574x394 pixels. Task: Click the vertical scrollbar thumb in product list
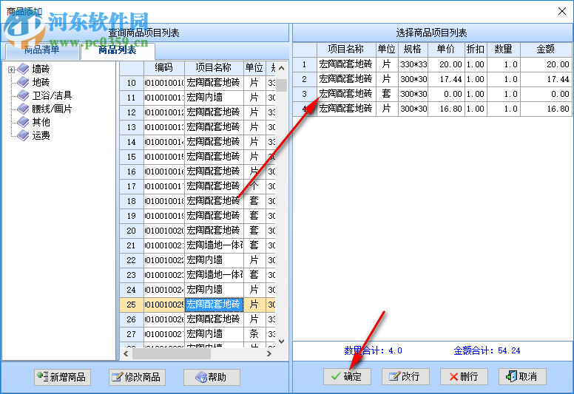click(x=281, y=85)
